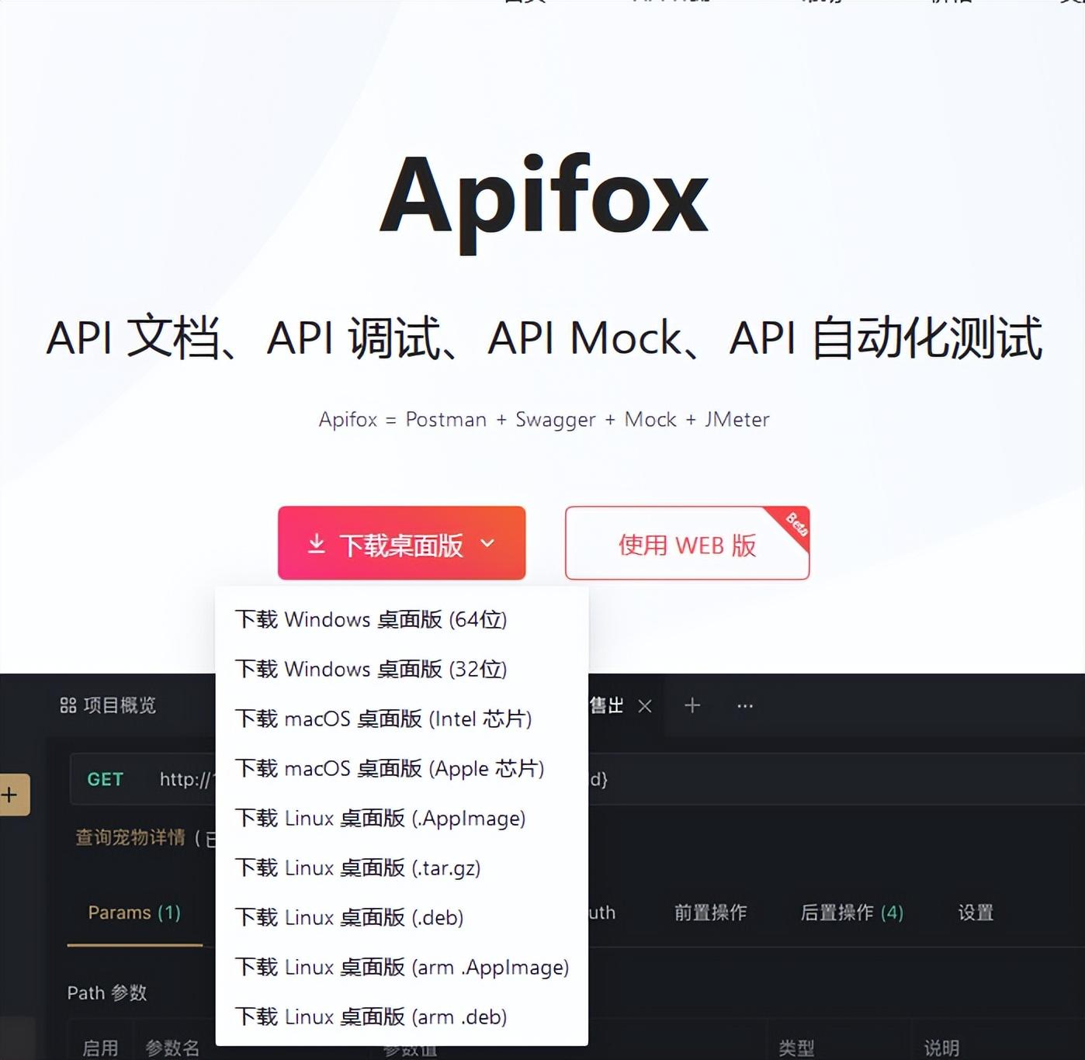This screenshot has width=1085, height=1060.
Task: Add a new tab with plus icon
Action: click(692, 705)
